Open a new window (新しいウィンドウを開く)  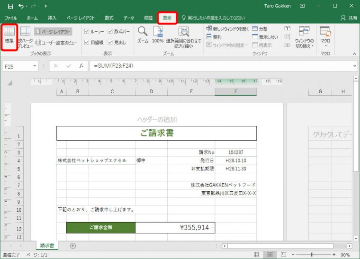tap(227, 29)
